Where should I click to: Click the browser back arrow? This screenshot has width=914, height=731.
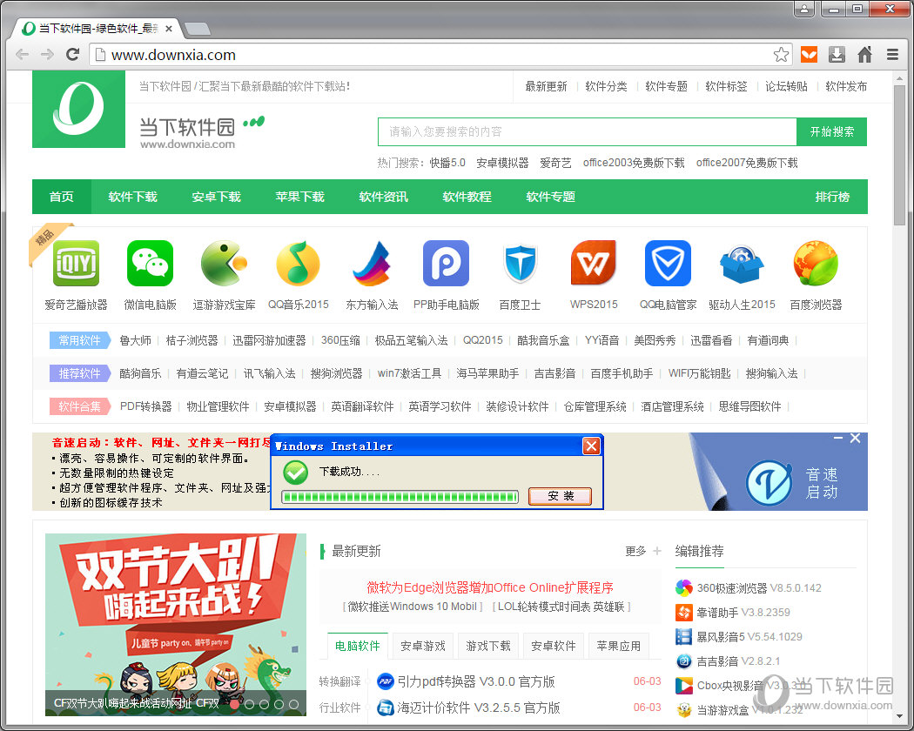22,55
